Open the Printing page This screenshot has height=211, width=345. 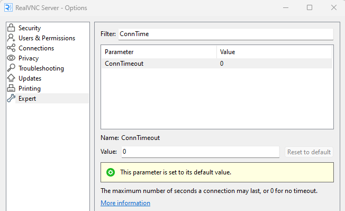(30, 89)
